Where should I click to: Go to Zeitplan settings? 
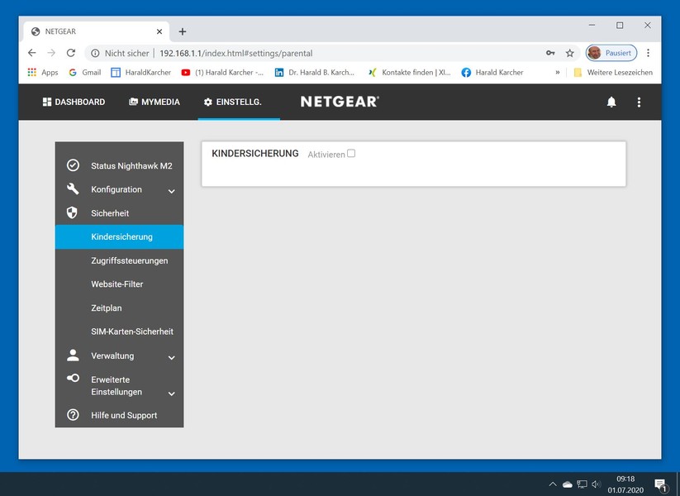pos(106,308)
